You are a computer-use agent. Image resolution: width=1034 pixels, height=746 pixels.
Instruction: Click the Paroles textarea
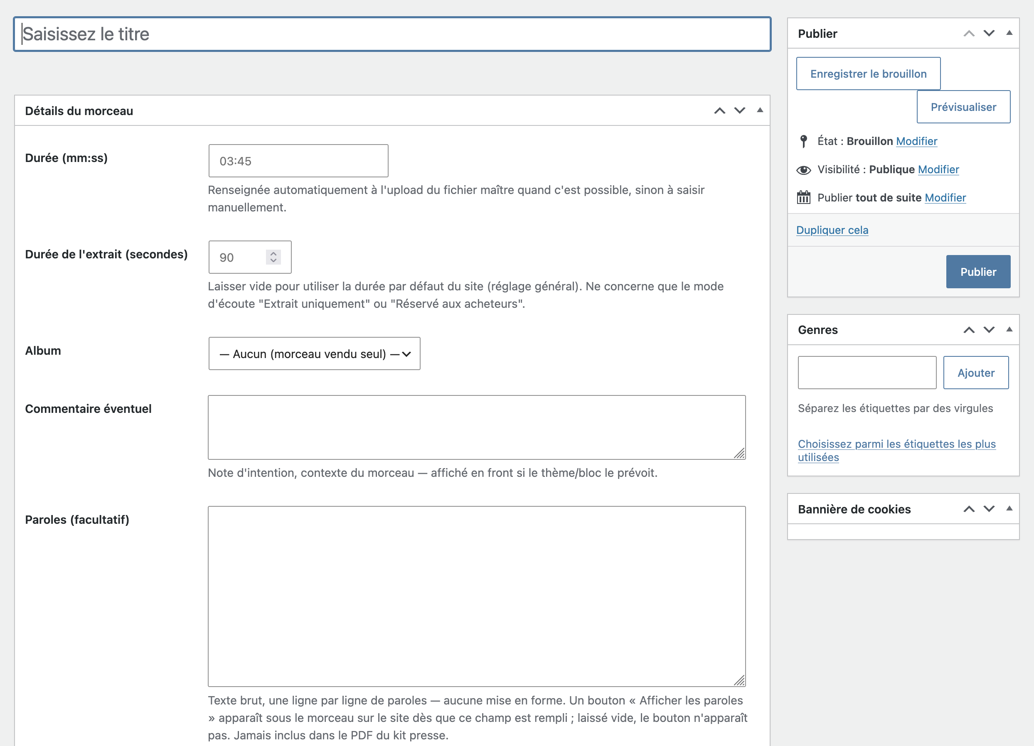476,596
